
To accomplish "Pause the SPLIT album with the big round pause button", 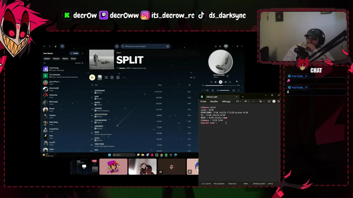I will (92, 78).
